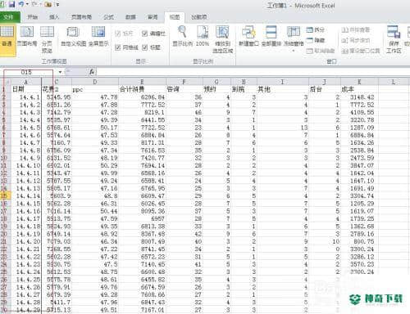
Task: Set zoom to 100% via ribbon icon
Action: click(203, 37)
